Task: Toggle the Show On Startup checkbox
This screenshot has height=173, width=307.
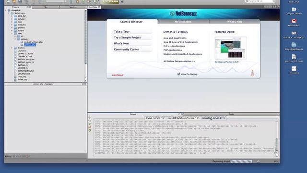Action: (178, 74)
